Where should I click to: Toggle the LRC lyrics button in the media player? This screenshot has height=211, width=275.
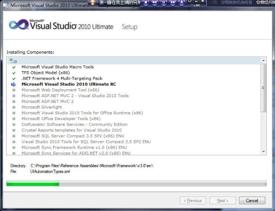[195, 5]
